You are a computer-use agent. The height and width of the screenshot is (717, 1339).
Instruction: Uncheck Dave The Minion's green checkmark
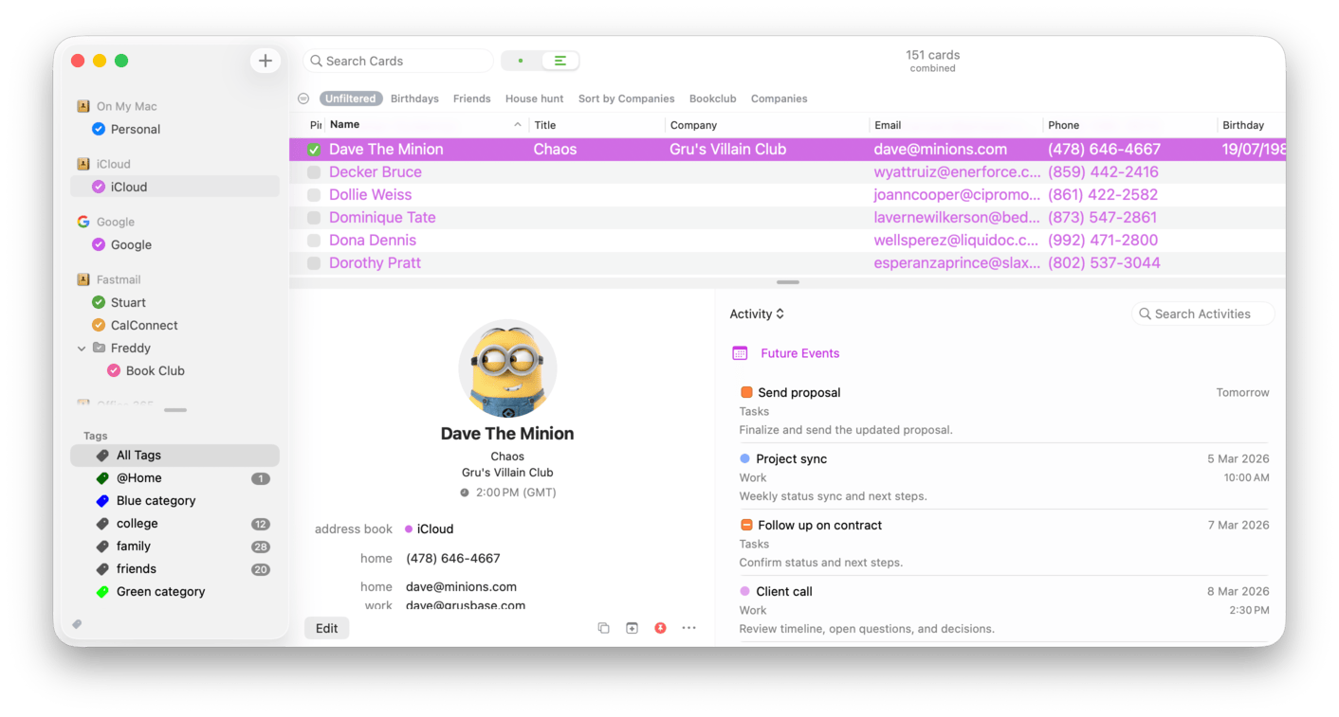pyautogui.click(x=313, y=149)
